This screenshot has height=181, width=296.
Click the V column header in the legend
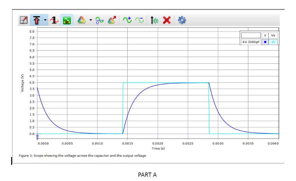(265, 35)
